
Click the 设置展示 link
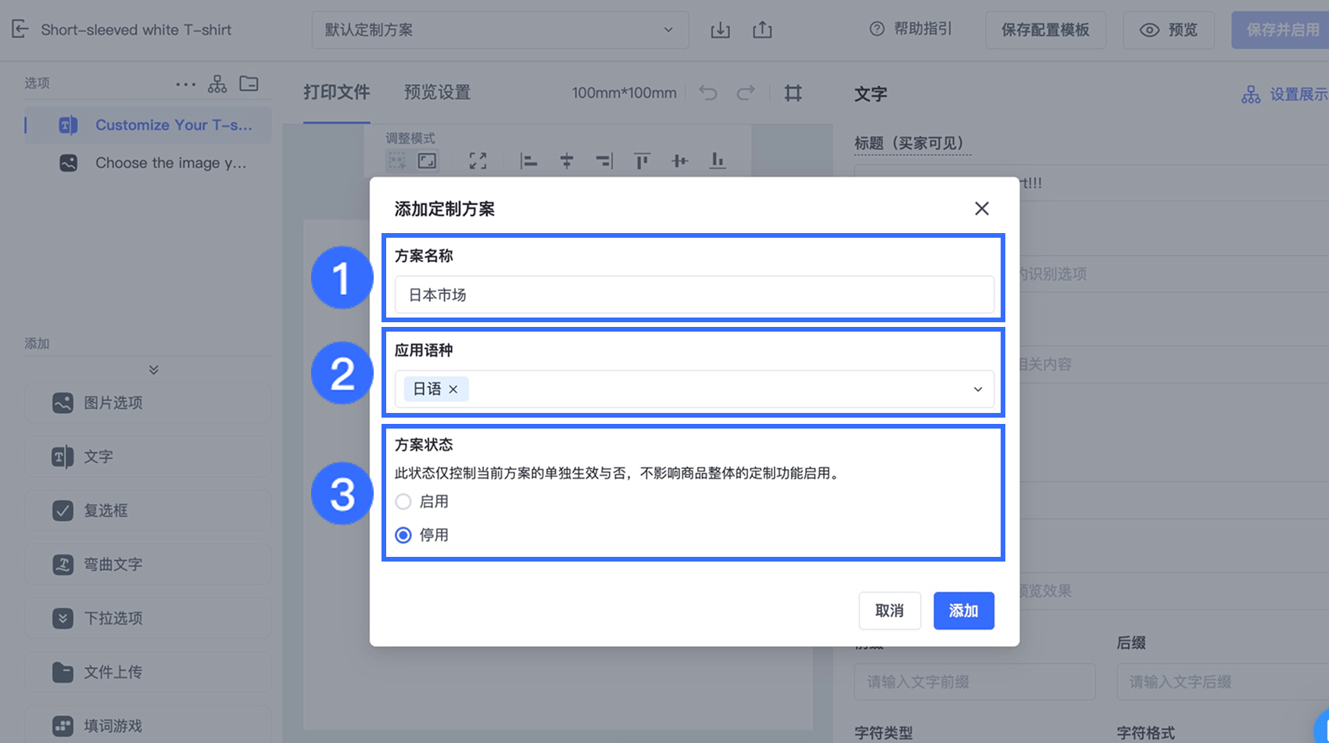pyautogui.click(x=1285, y=95)
